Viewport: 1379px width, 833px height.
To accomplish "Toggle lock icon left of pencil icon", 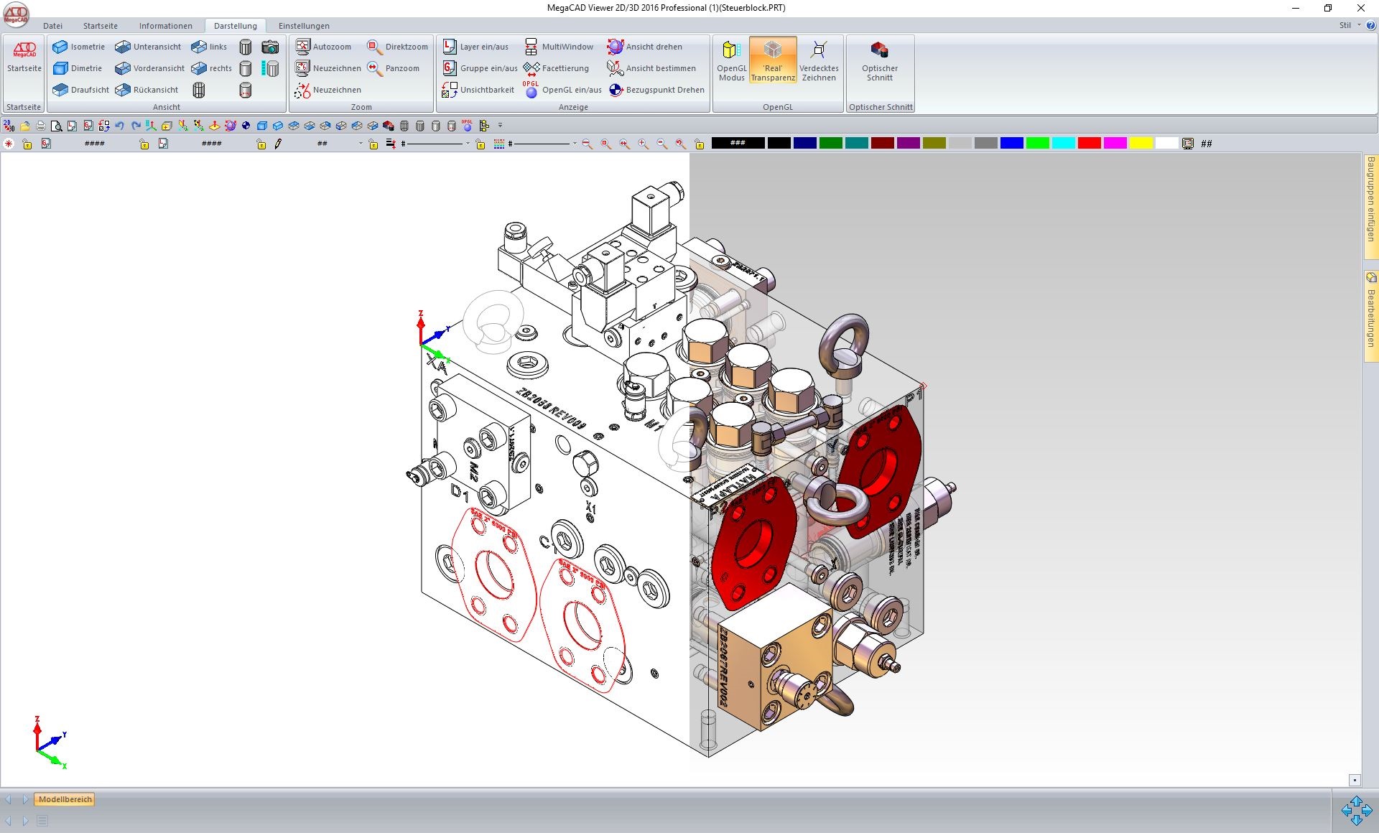I will [261, 144].
